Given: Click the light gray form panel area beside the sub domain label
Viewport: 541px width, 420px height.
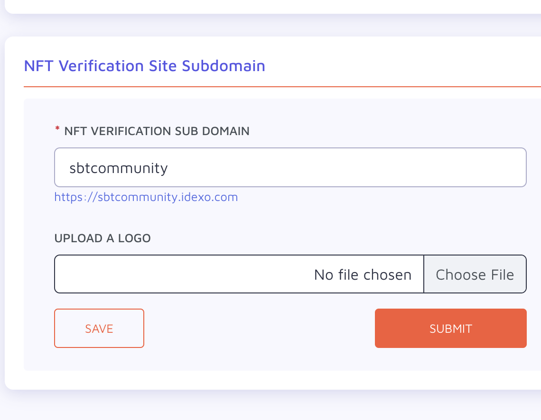Looking at the screenshot, I should [380, 131].
